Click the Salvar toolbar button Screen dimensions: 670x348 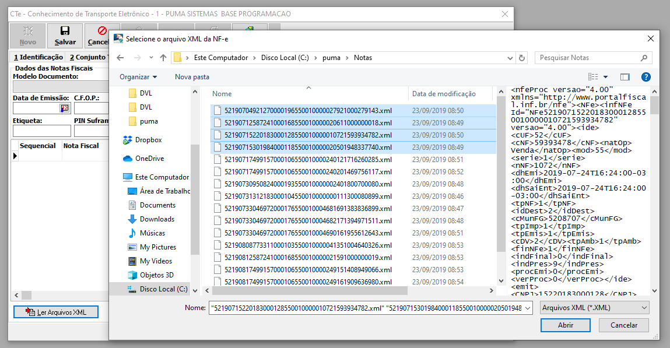pos(65,36)
